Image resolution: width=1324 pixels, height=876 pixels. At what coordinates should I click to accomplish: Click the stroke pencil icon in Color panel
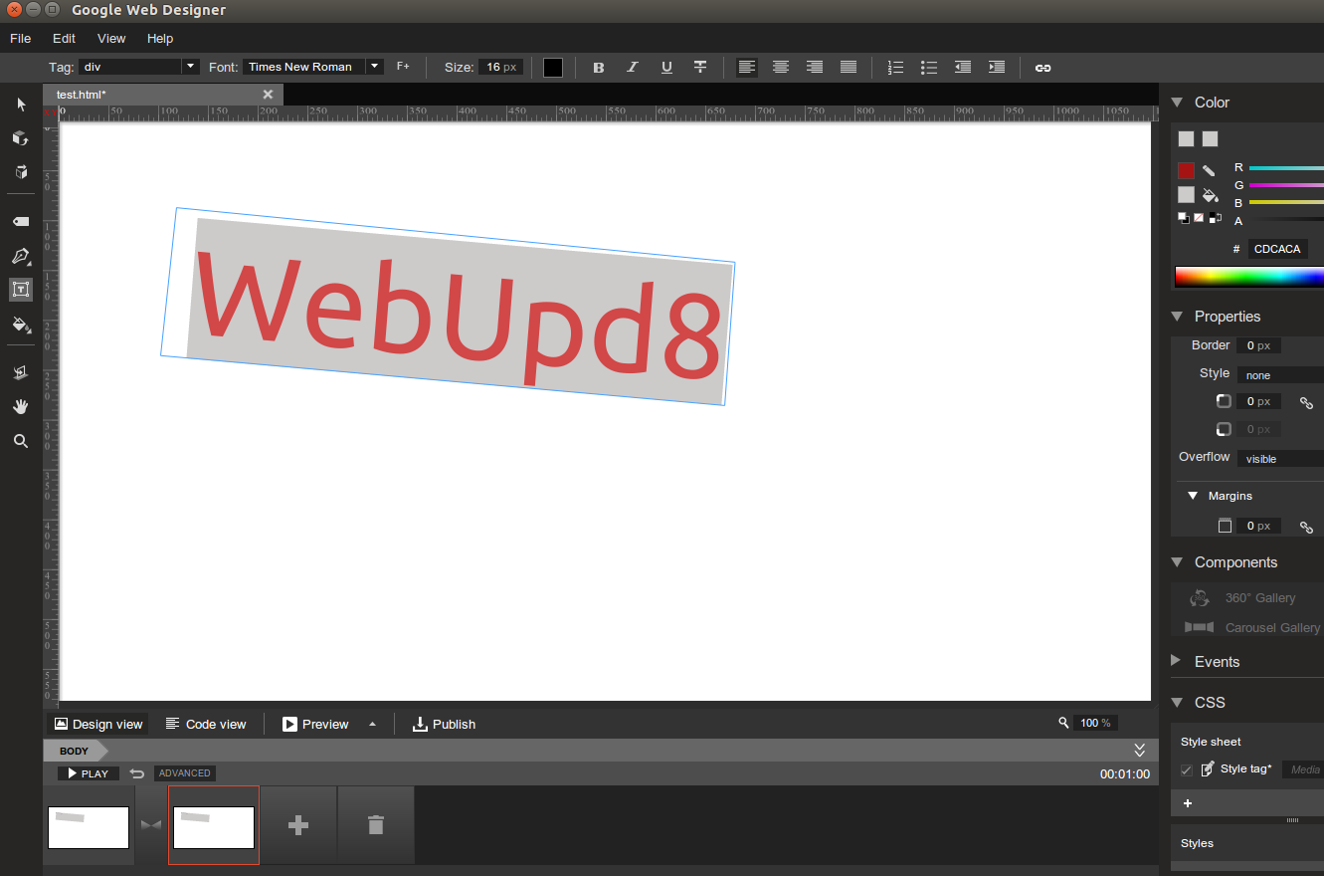click(x=1209, y=171)
